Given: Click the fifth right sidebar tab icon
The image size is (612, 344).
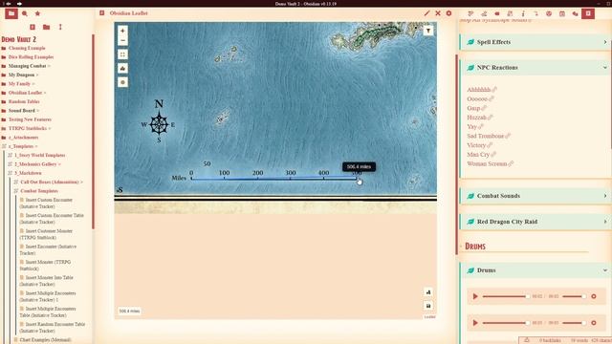Looking at the screenshot, I should click(x=523, y=13).
